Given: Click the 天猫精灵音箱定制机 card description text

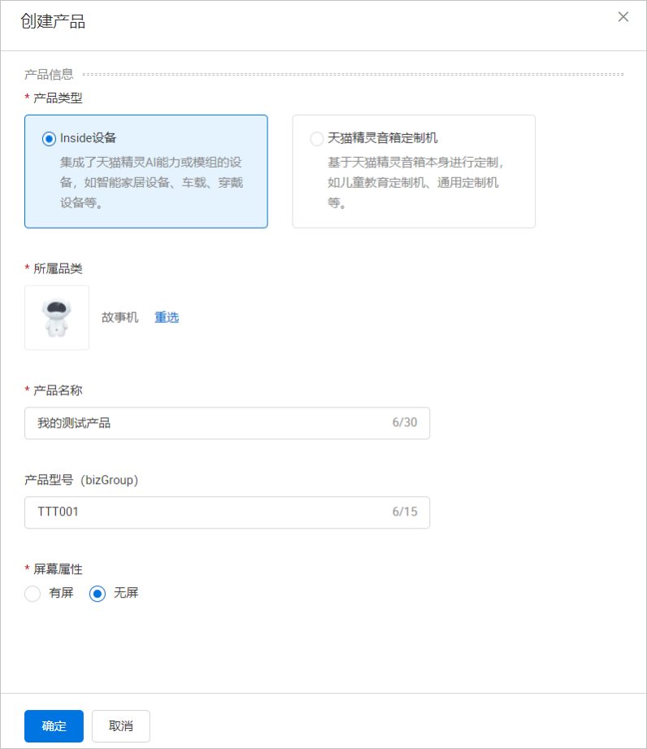Looking at the screenshot, I should [x=415, y=182].
